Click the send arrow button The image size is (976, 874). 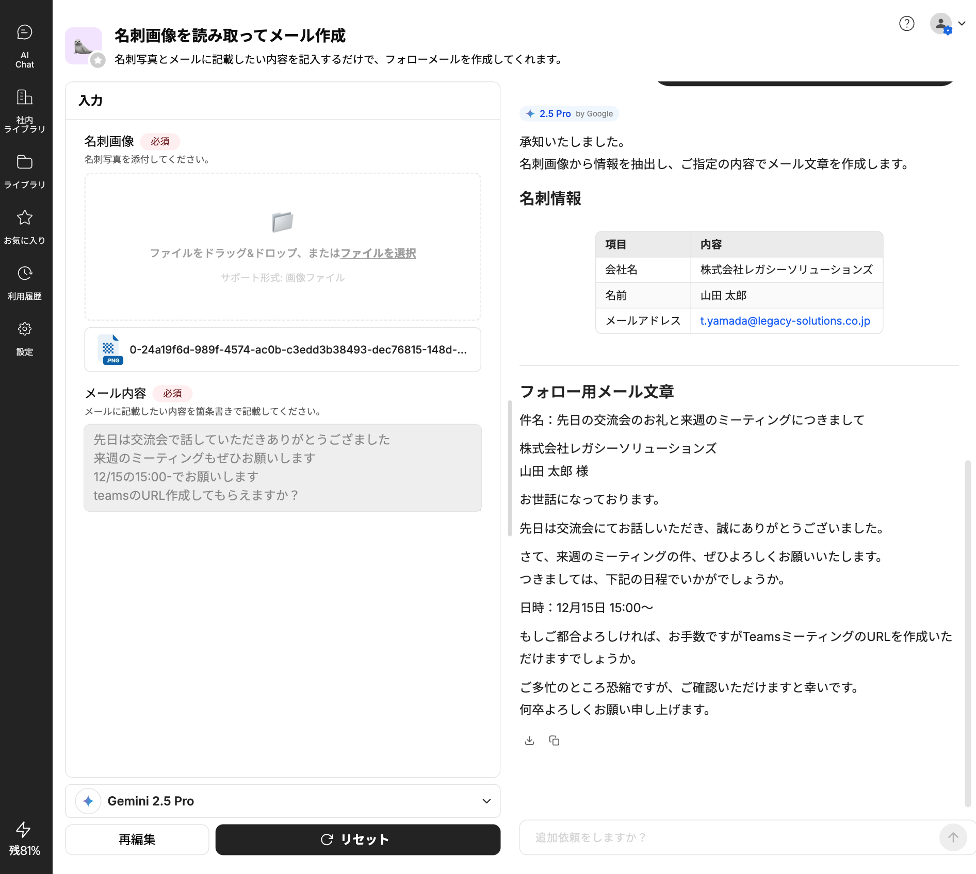pyautogui.click(x=953, y=837)
